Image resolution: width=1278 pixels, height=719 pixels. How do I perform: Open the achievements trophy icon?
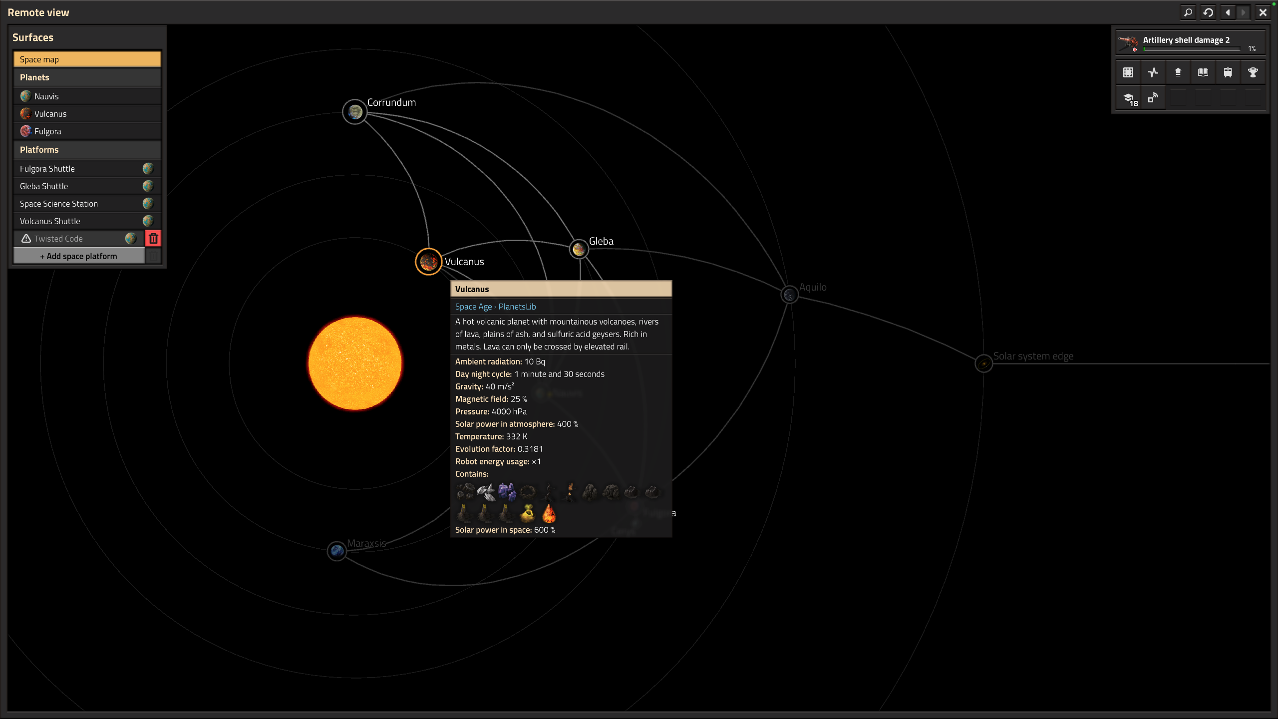[x=1253, y=72]
